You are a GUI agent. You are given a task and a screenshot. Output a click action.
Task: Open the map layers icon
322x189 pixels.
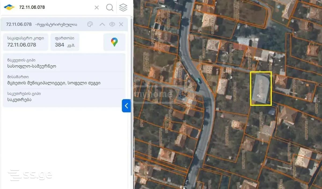[x=123, y=7]
